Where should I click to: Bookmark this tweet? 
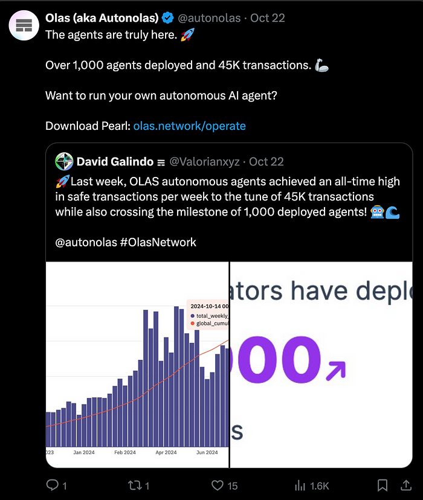[383, 486]
